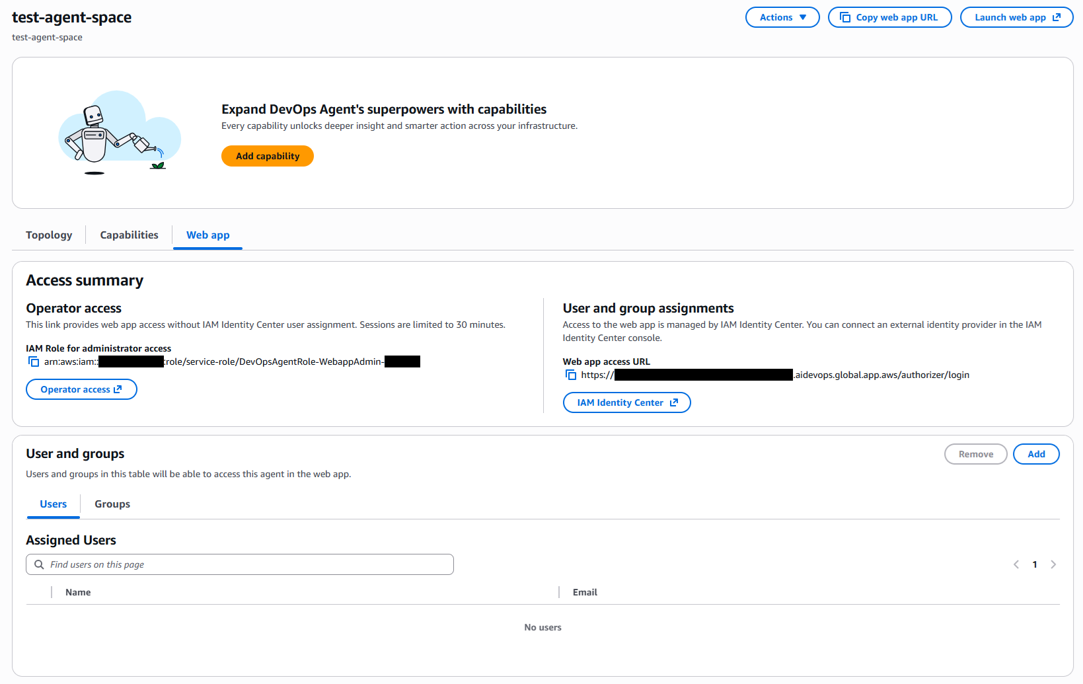Click the find users search field
Image resolution: width=1083 pixels, height=684 pixels.
pyautogui.click(x=239, y=564)
